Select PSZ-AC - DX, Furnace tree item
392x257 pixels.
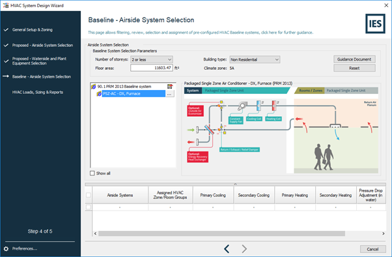pos(133,94)
